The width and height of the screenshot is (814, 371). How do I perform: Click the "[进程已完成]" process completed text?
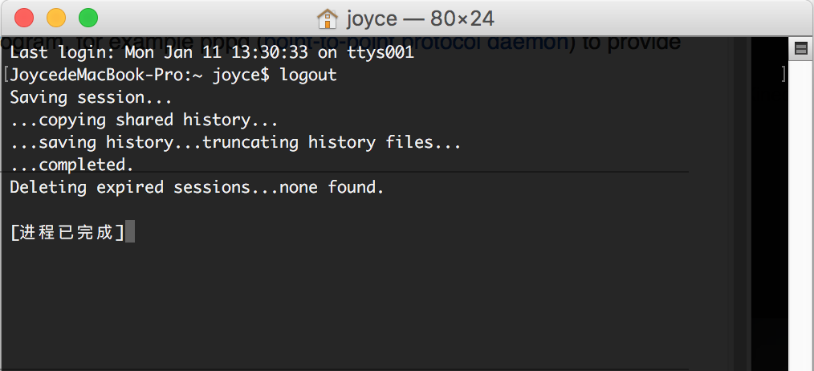click(67, 233)
